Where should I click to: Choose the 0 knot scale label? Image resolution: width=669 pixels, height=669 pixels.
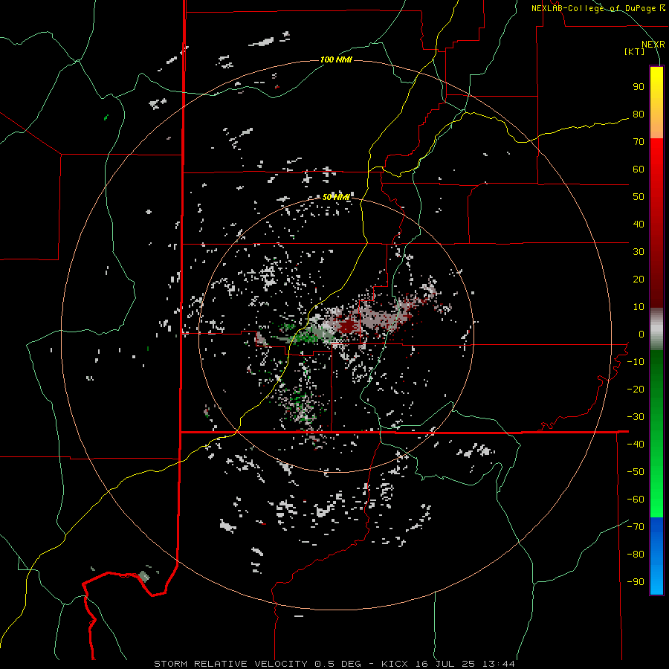coord(641,334)
